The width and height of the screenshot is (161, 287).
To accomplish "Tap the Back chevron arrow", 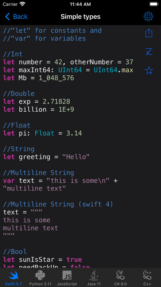I will pyautogui.click(x=7, y=16).
